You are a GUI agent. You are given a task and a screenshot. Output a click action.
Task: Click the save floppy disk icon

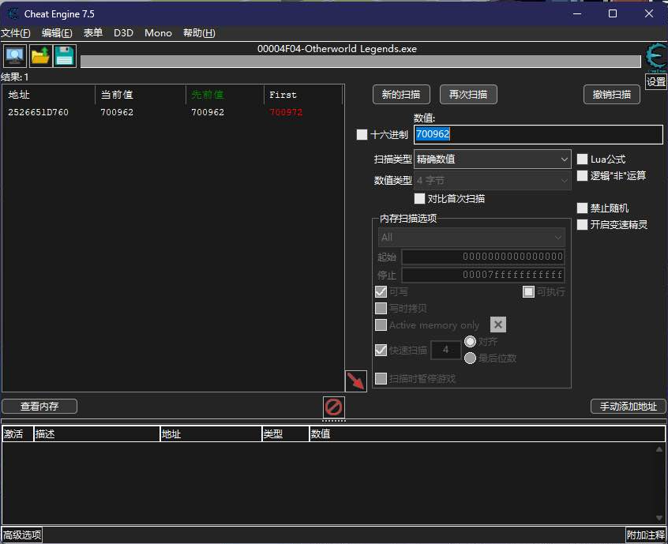(64, 56)
